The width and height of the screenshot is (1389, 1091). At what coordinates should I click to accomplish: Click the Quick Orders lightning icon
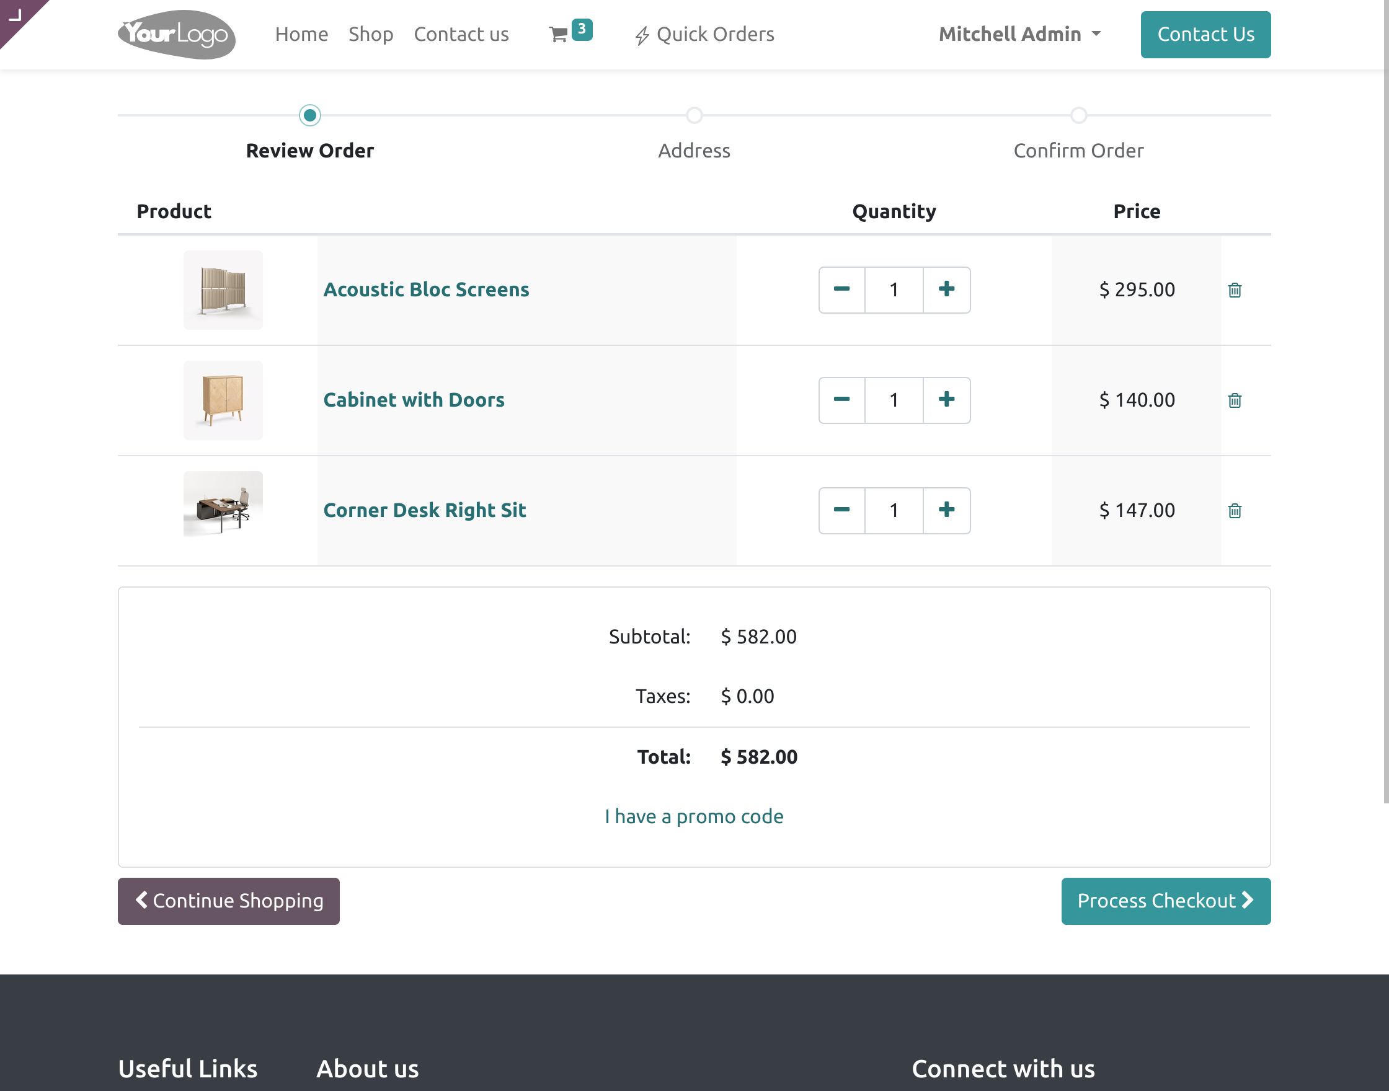642,35
